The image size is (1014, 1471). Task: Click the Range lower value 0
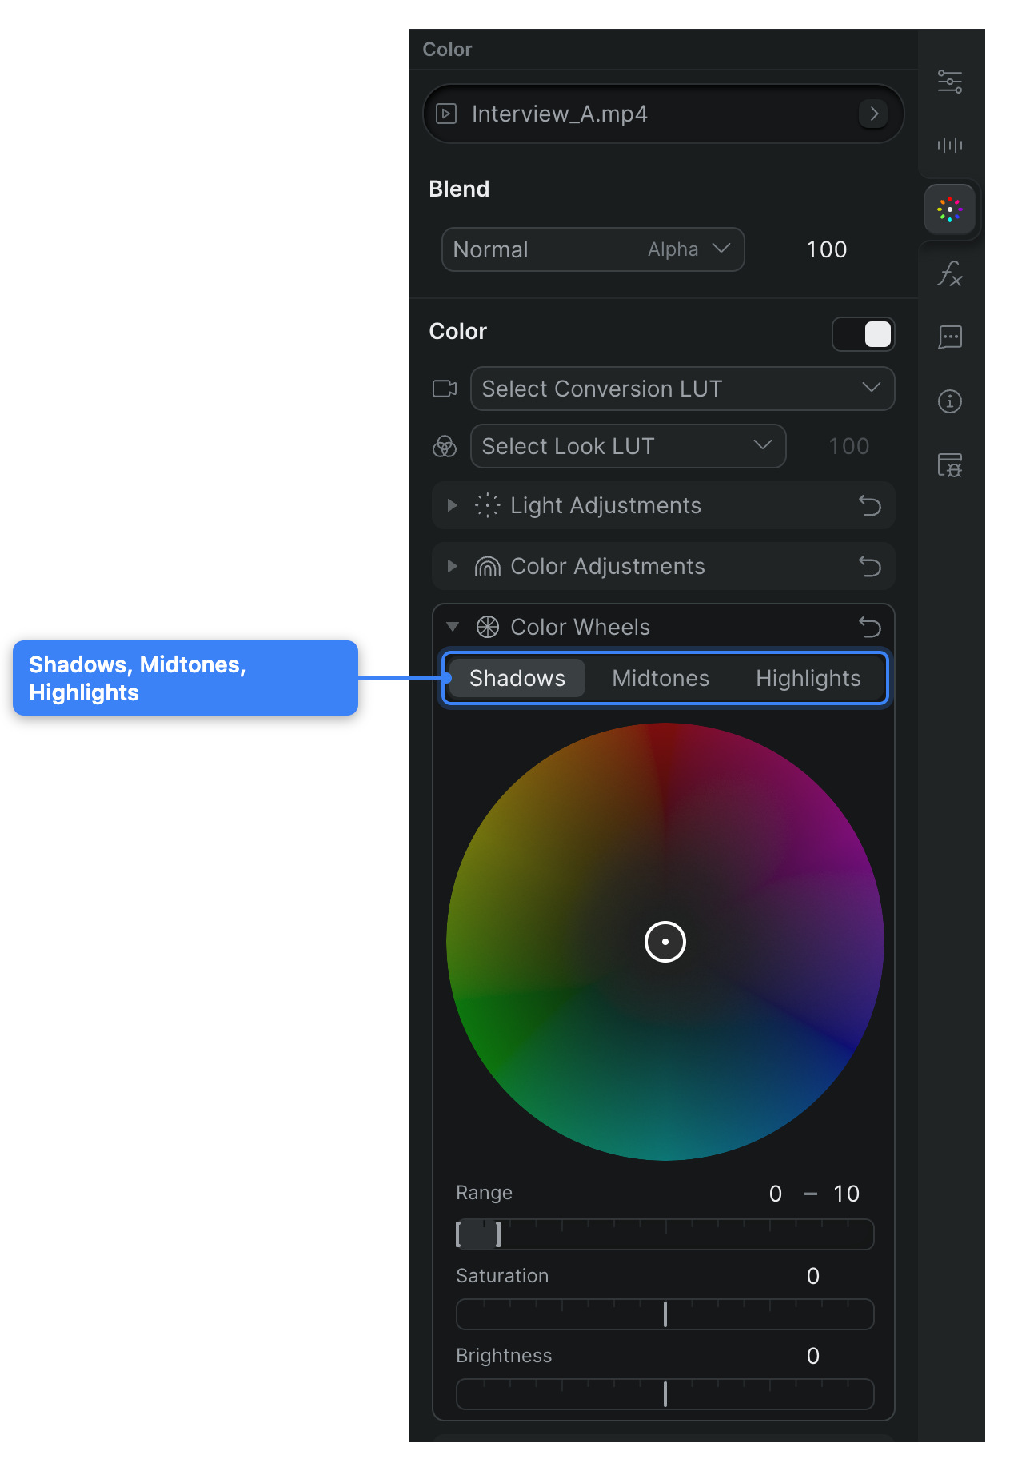776,1194
